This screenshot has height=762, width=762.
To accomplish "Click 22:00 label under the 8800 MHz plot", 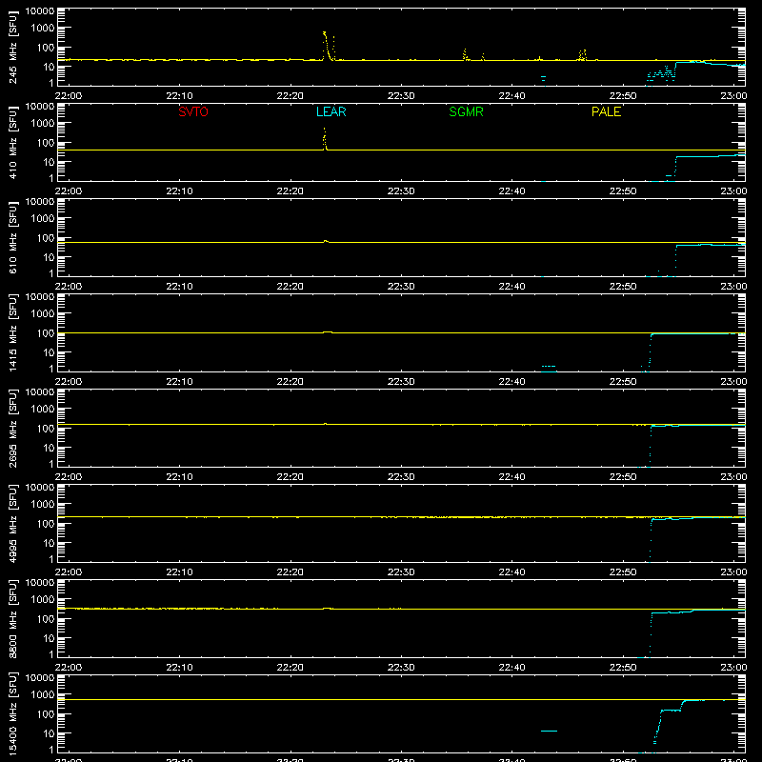I will point(69,668).
